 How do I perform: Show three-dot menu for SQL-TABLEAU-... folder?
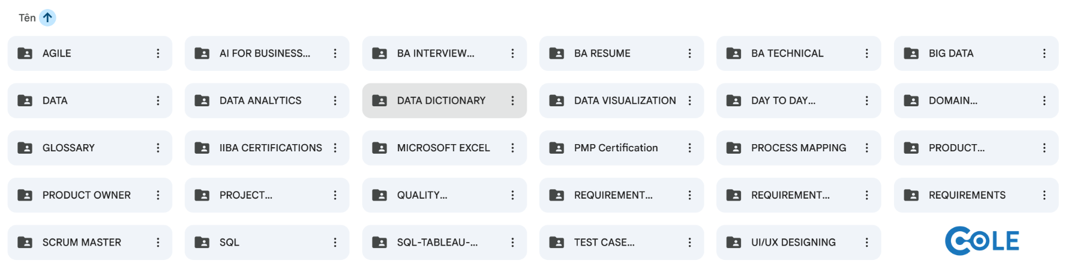tap(512, 243)
